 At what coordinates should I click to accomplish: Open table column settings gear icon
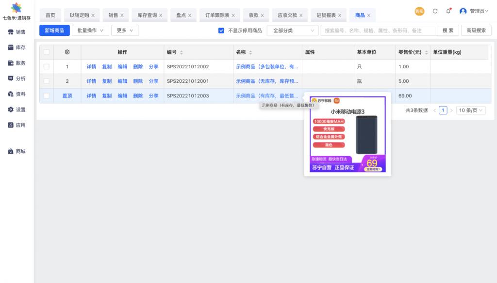click(67, 52)
